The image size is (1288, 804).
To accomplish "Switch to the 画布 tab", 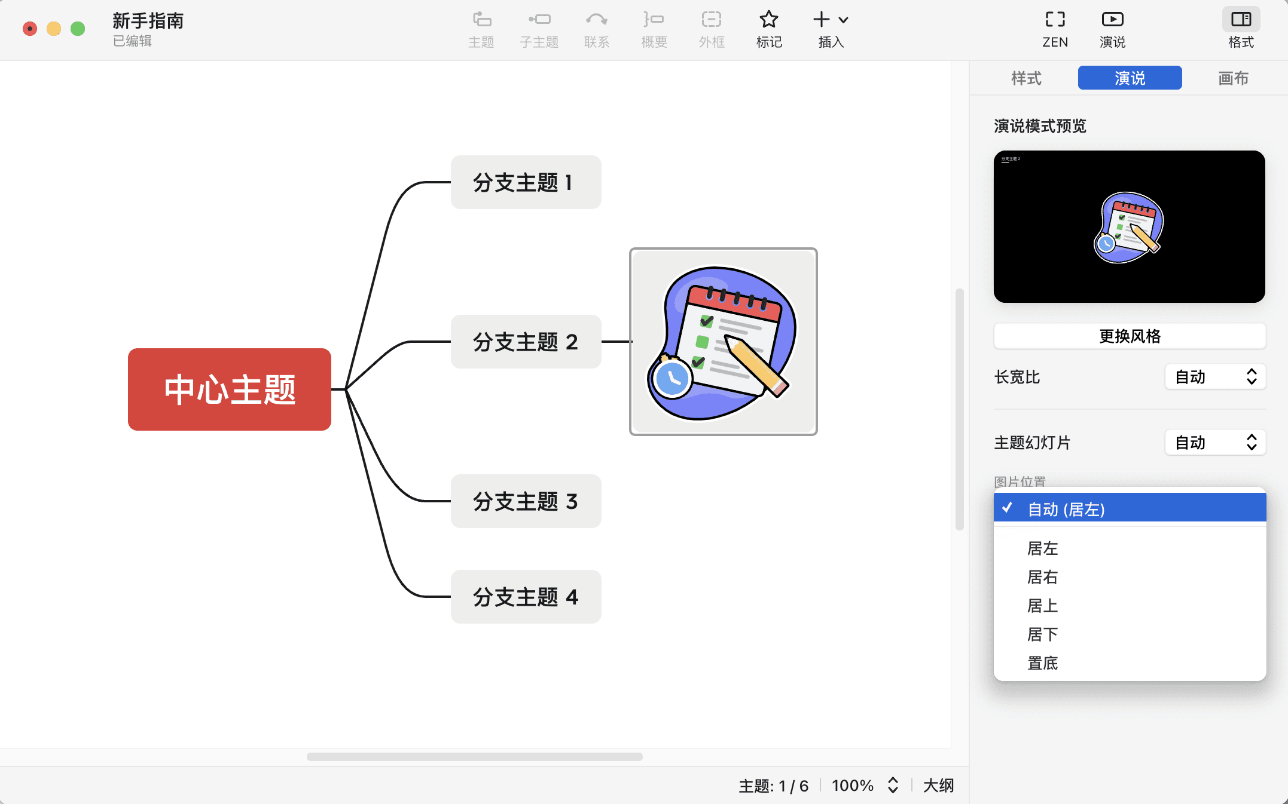I will coord(1233,78).
